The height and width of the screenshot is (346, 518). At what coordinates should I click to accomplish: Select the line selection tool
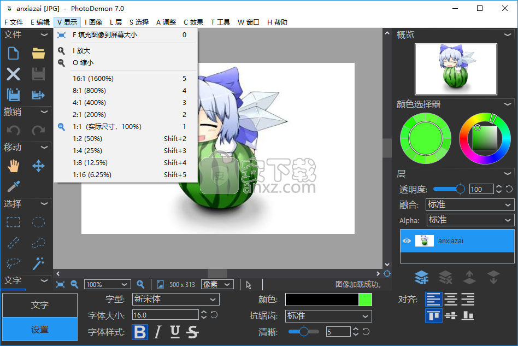tap(13, 243)
